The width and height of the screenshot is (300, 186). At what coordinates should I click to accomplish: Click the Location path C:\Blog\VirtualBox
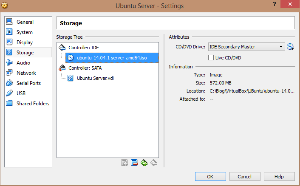[x=252, y=91]
